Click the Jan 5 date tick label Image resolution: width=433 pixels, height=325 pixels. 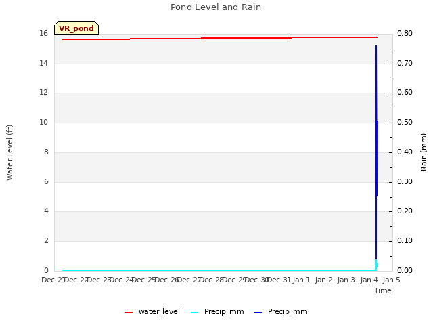392,280
